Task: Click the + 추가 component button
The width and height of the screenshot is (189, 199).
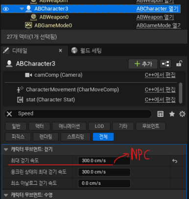Action: tap(143, 64)
